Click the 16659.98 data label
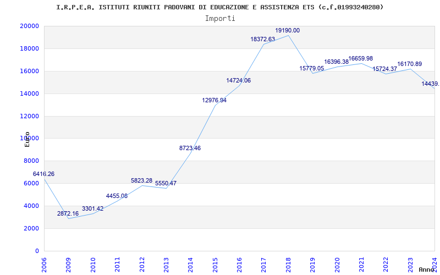Screen dimensions: 440x275 (x=361, y=58)
